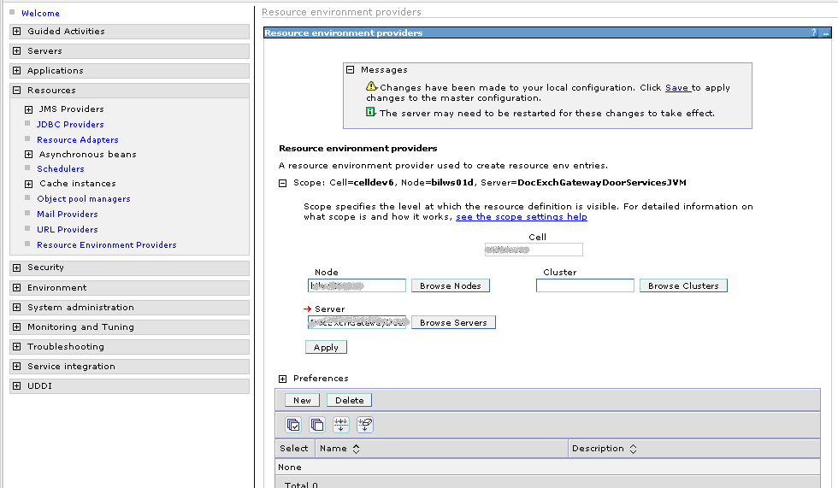Expand the Servers navigation section
This screenshot has width=838, height=488.
tap(17, 51)
